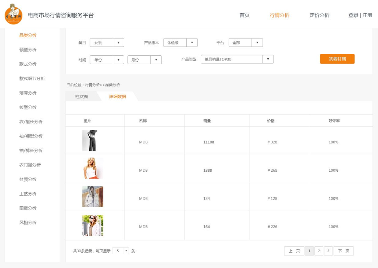Go to page 2 in pagination
This screenshot has height=268, width=378.
319,251
